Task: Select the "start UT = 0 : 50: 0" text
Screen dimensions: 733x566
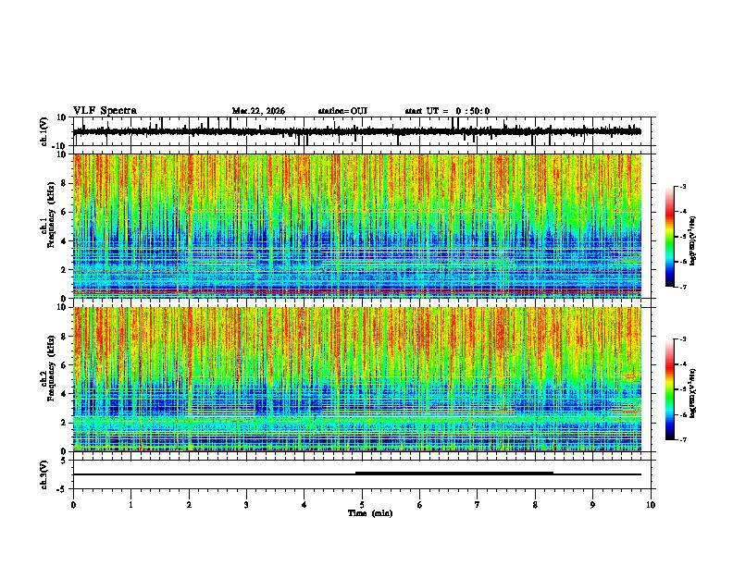Action: (447, 111)
